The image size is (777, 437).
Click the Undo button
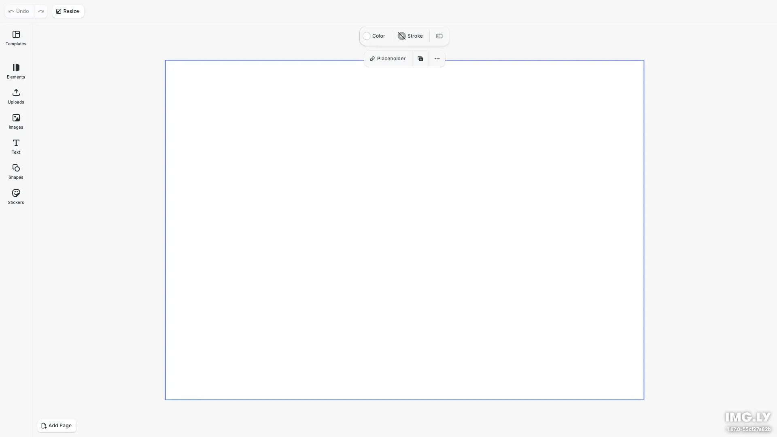pyautogui.click(x=19, y=11)
